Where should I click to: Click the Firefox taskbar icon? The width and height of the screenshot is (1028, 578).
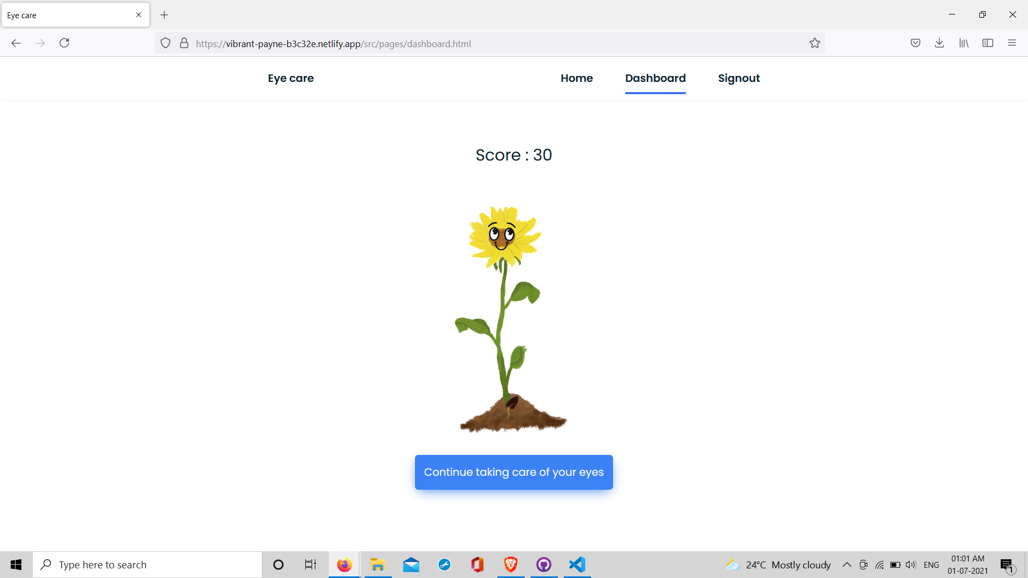tap(344, 565)
